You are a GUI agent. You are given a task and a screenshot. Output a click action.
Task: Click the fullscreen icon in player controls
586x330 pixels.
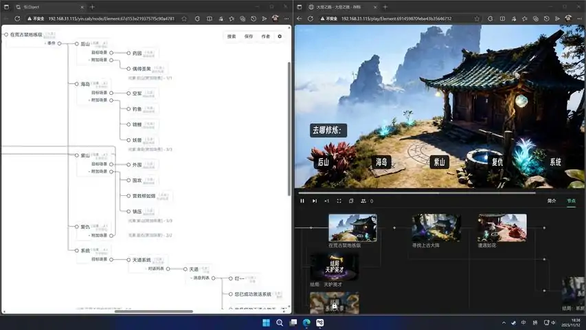coord(339,201)
